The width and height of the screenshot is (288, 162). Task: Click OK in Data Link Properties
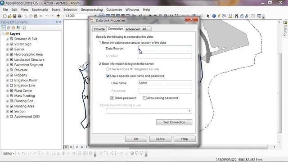pyautogui.click(x=136, y=139)
